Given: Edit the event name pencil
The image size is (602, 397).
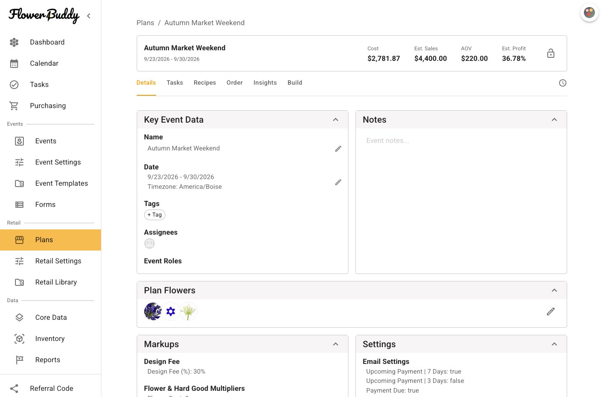Looking at the screenshot, I should [338, 149].
